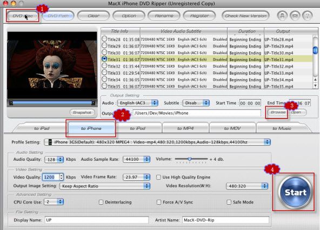Click the Clear button
Image resolution: width=320 pixels, height=230 pixels.
(94, 16)
